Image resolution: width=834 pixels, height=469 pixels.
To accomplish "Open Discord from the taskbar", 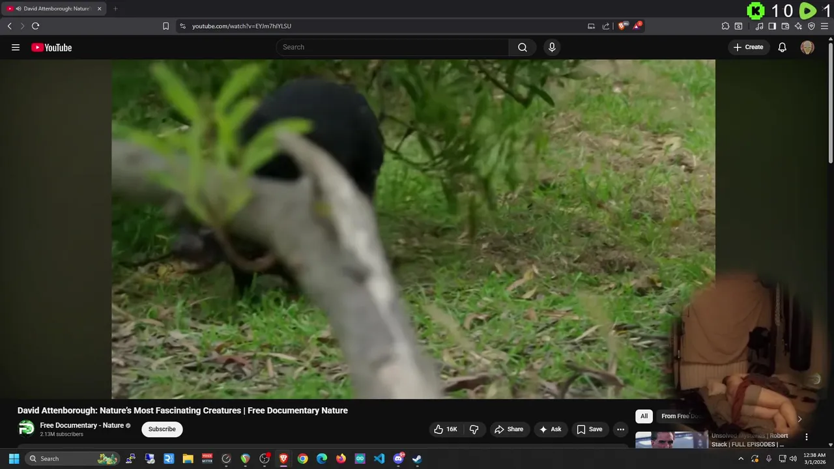I will [x=398, y=459].
